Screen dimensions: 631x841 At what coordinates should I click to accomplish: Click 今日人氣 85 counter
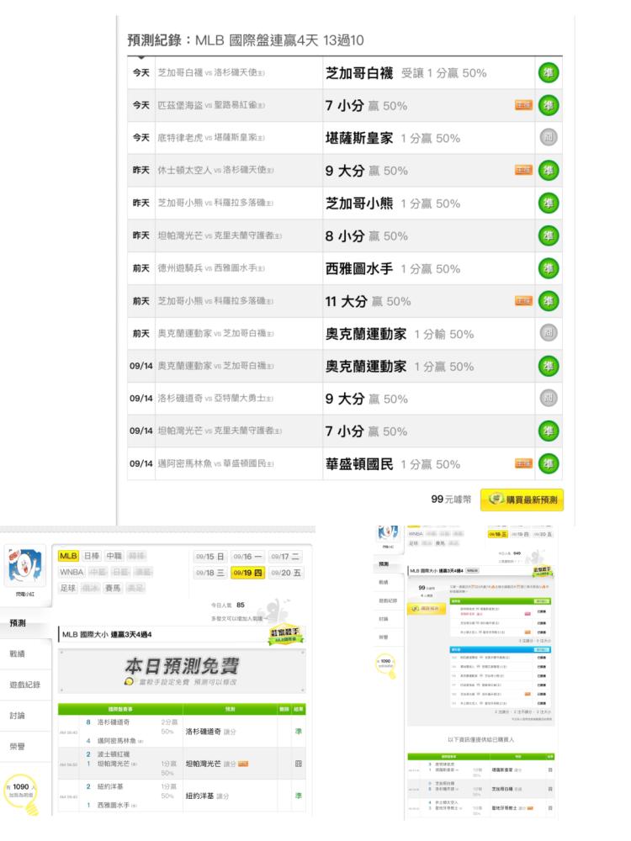click(227, 605)
